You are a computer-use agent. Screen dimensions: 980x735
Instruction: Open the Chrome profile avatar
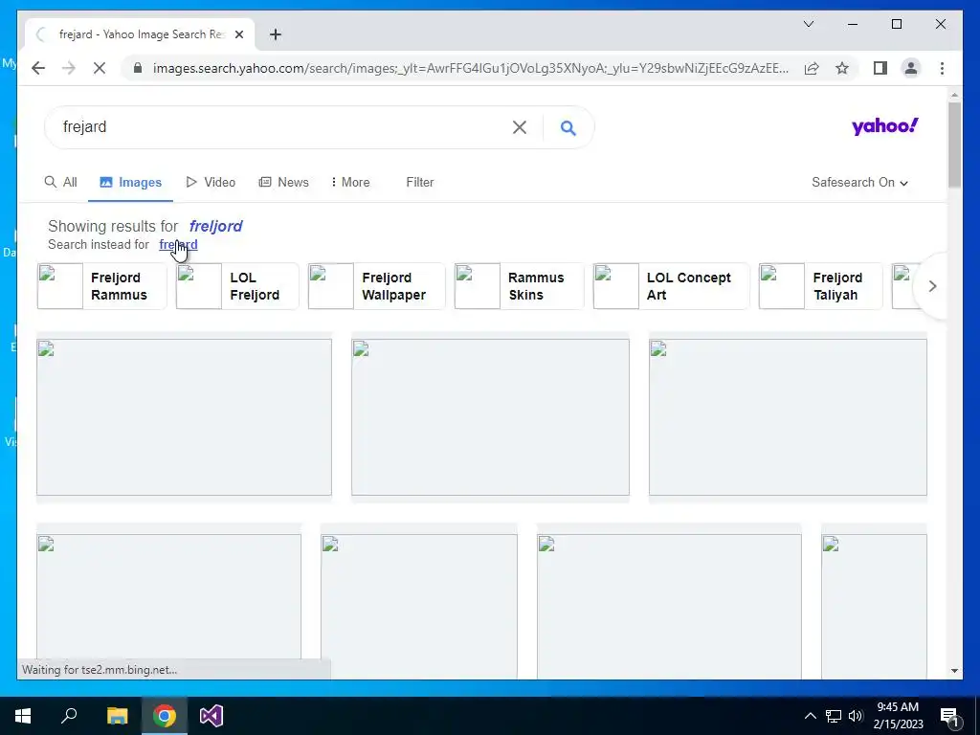point(911,68)
